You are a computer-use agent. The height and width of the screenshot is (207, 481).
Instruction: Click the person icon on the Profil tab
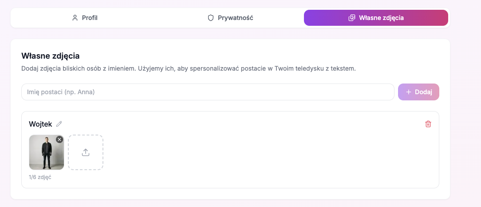click(75, 18)
